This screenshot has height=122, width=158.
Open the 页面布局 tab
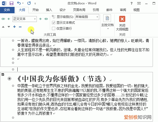(x=79, y=10)
